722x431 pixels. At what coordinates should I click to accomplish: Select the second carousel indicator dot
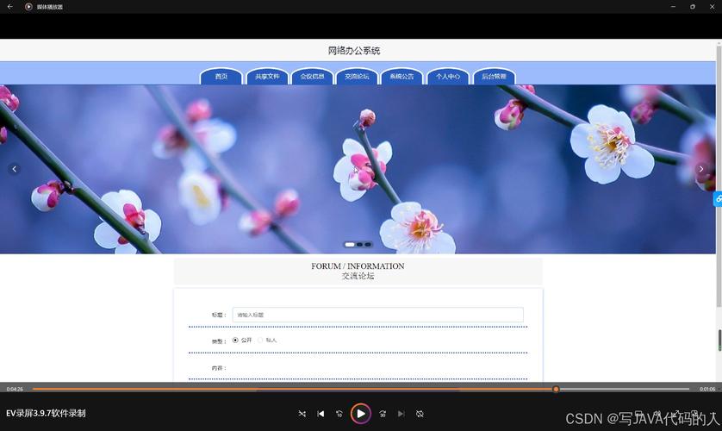point(359,245)
